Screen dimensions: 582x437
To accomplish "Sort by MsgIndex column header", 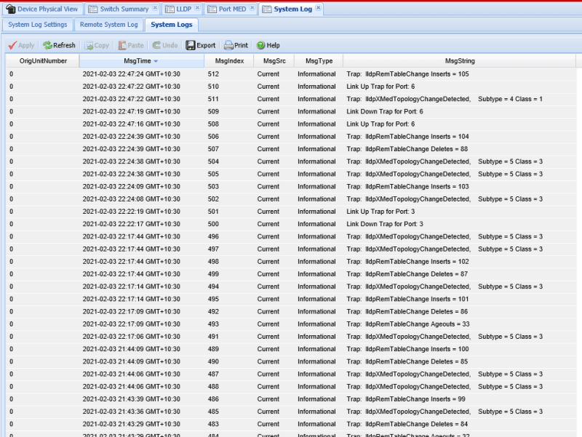I will [229, 61].
